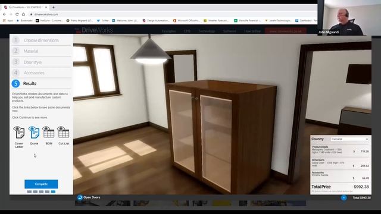The height and width of the screenshot is (214, 381).
Task: Open the Quote document preview icon
Action: click(x=34, y=132)
